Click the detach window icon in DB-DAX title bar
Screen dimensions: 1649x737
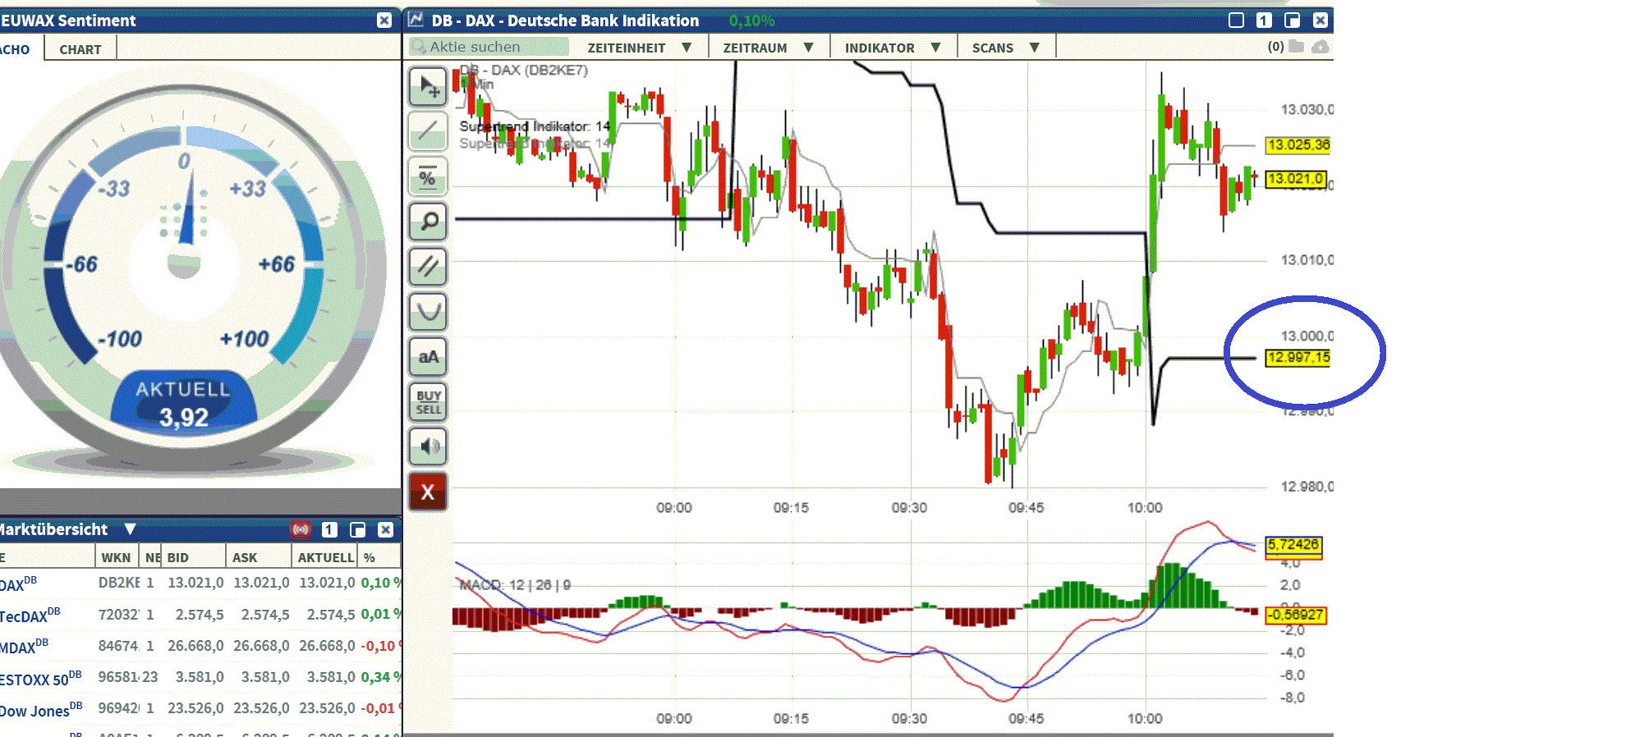pos(1292,21)
